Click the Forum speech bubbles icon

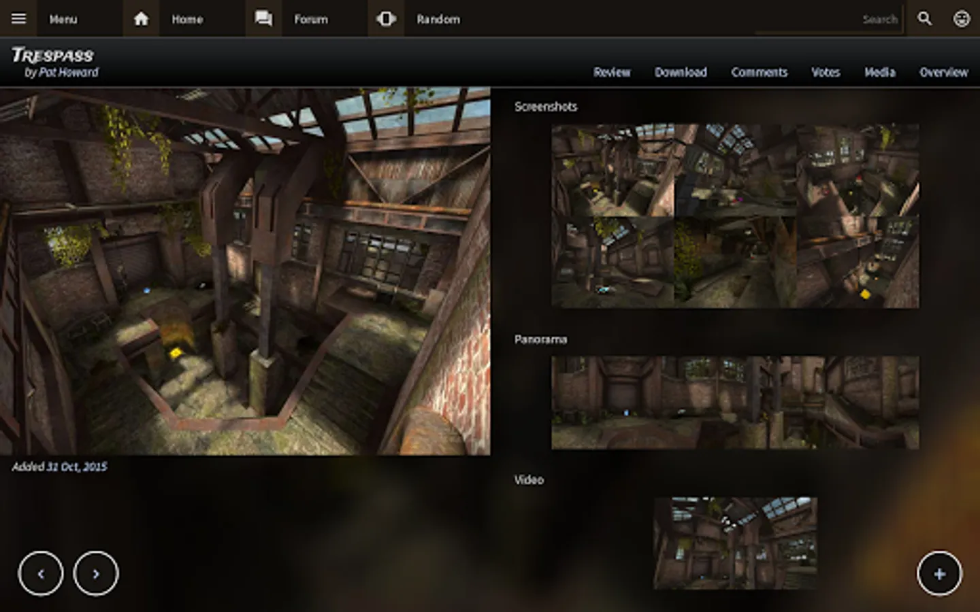[263, 18]
